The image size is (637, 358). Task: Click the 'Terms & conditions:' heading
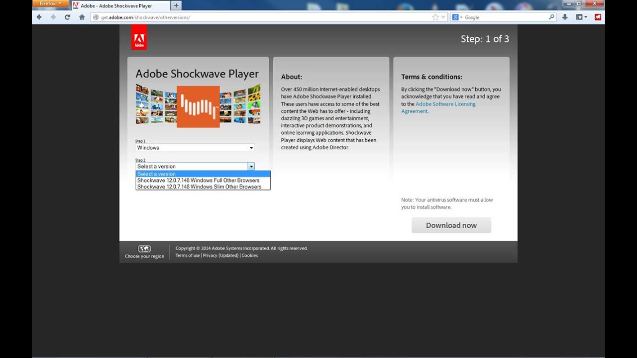pyautogui.click(x=431, y=77)
